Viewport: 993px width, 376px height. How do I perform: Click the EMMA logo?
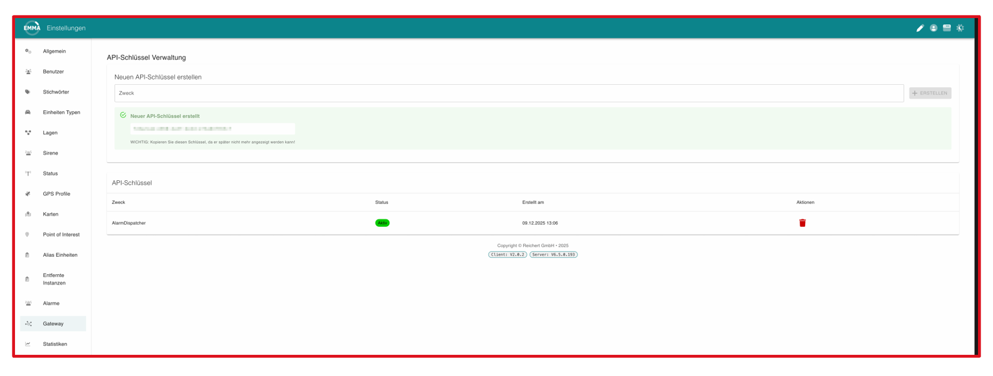click(32, 28)
